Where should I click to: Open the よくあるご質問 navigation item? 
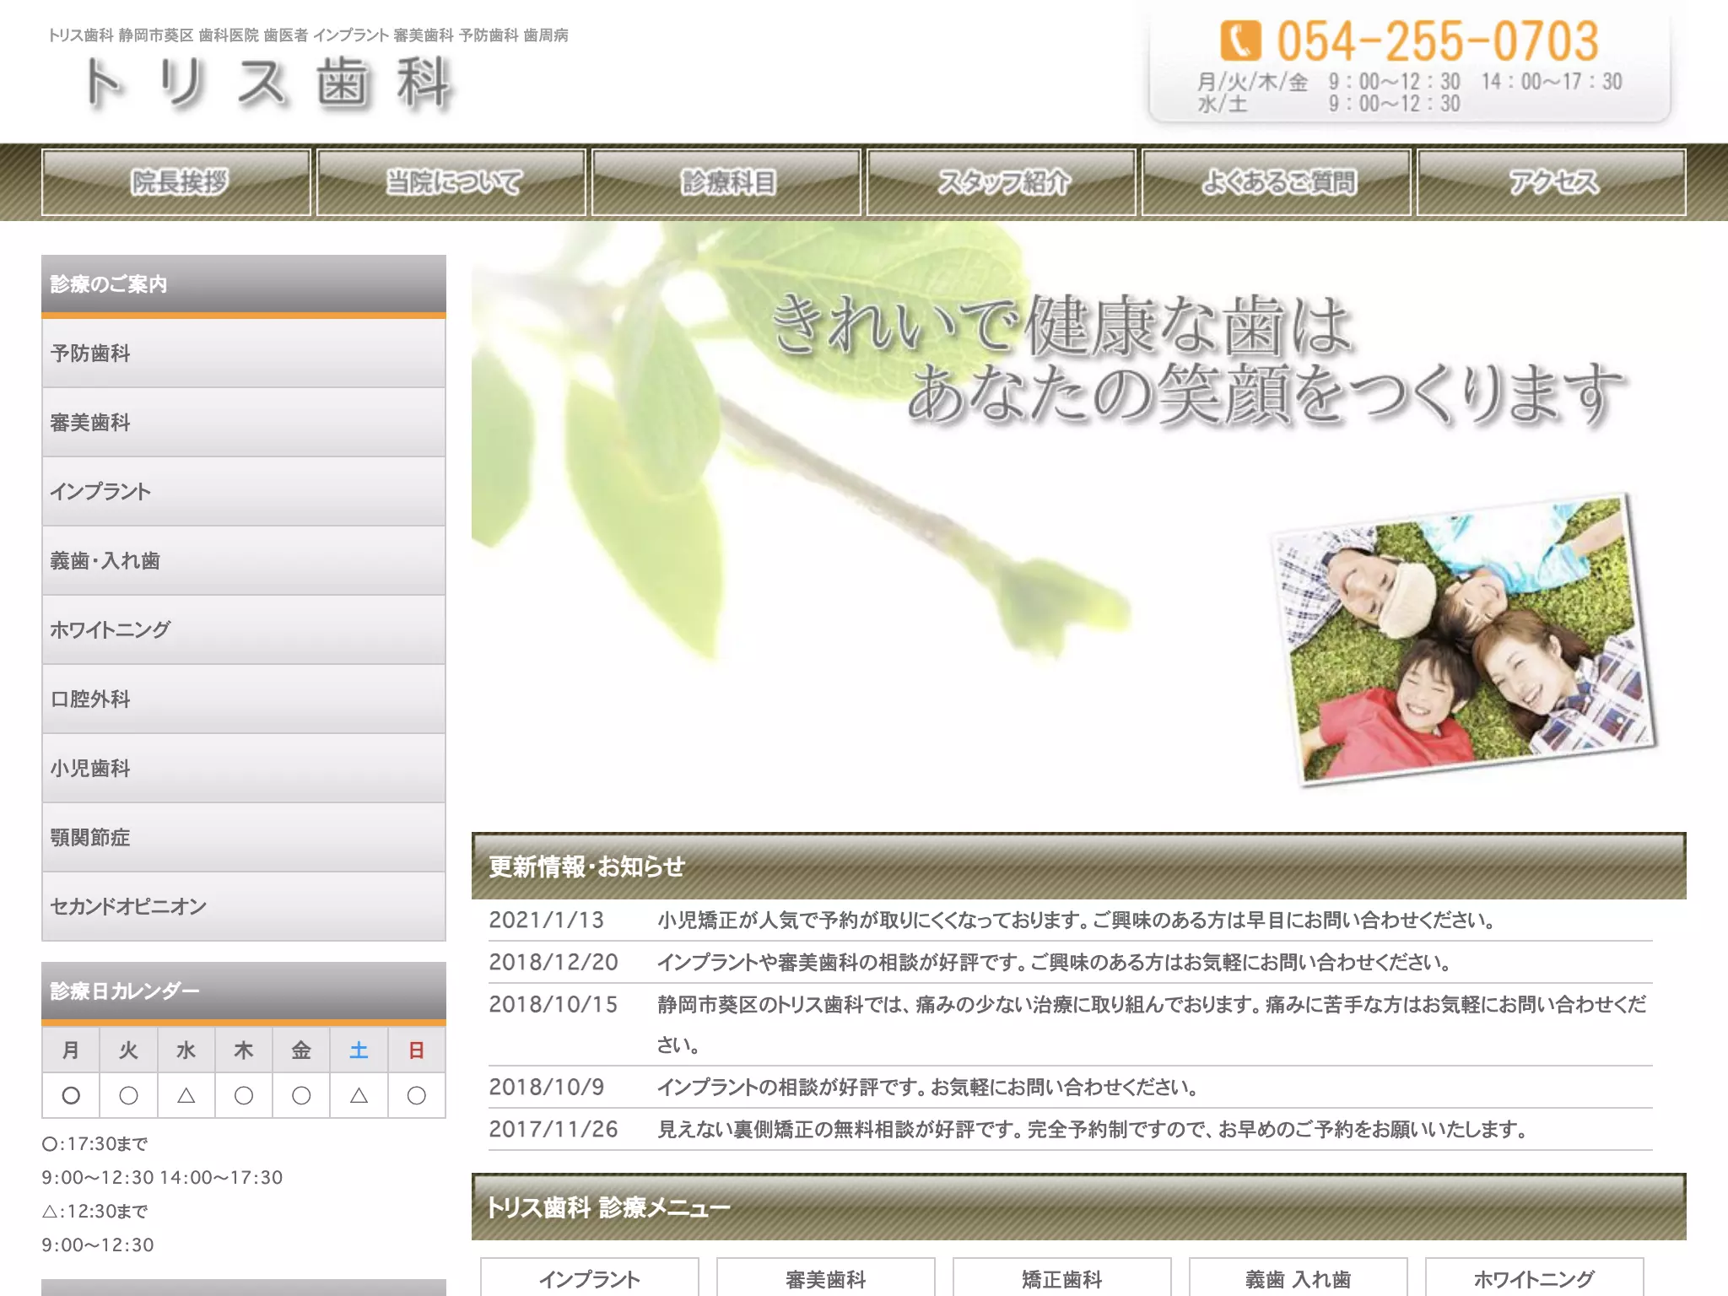[x=1277, y=182]
